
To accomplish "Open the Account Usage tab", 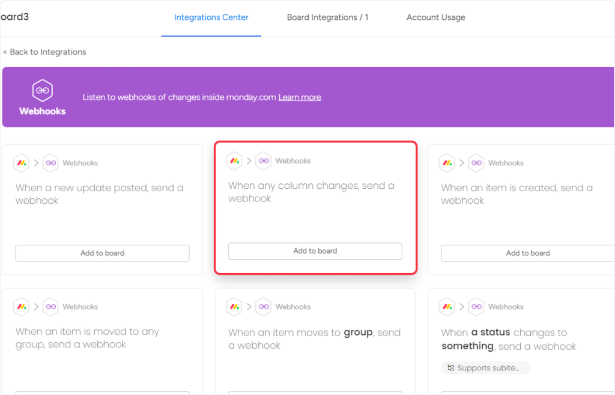I will pos(435,17).
